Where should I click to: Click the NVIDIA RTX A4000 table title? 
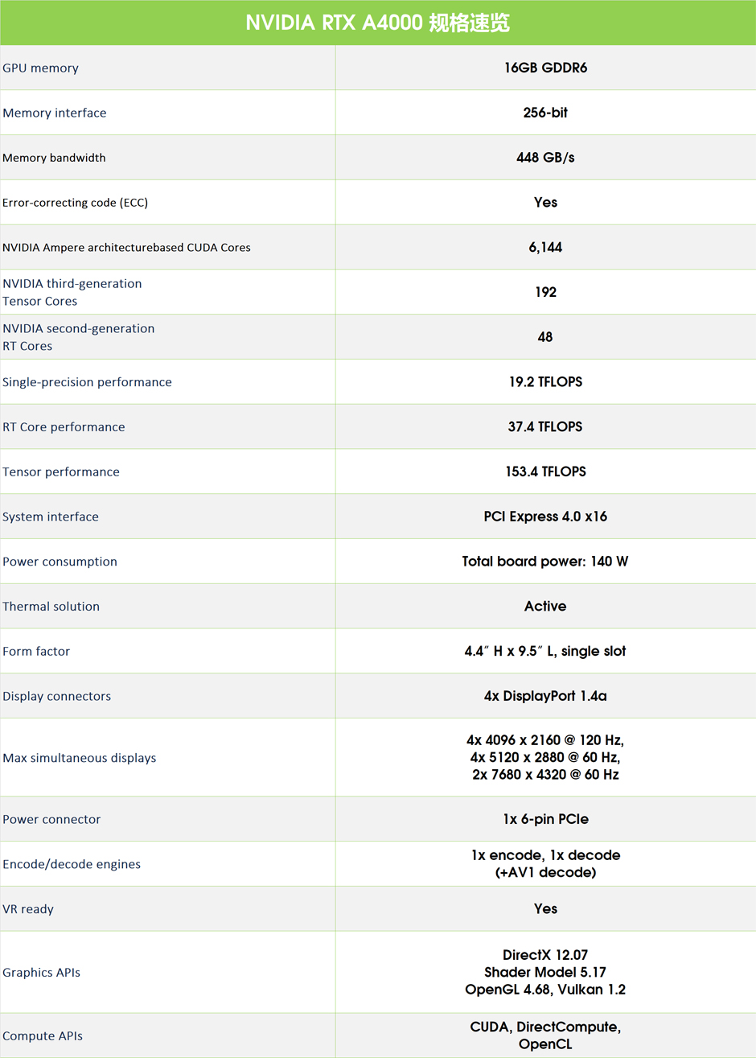coord(377,23)
